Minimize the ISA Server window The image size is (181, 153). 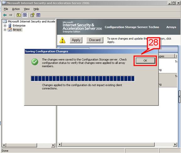click(169, 3)
